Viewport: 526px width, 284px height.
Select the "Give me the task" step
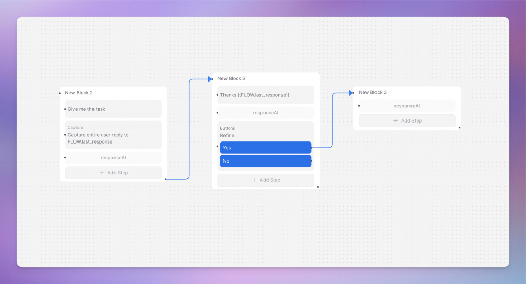point(113,109)
